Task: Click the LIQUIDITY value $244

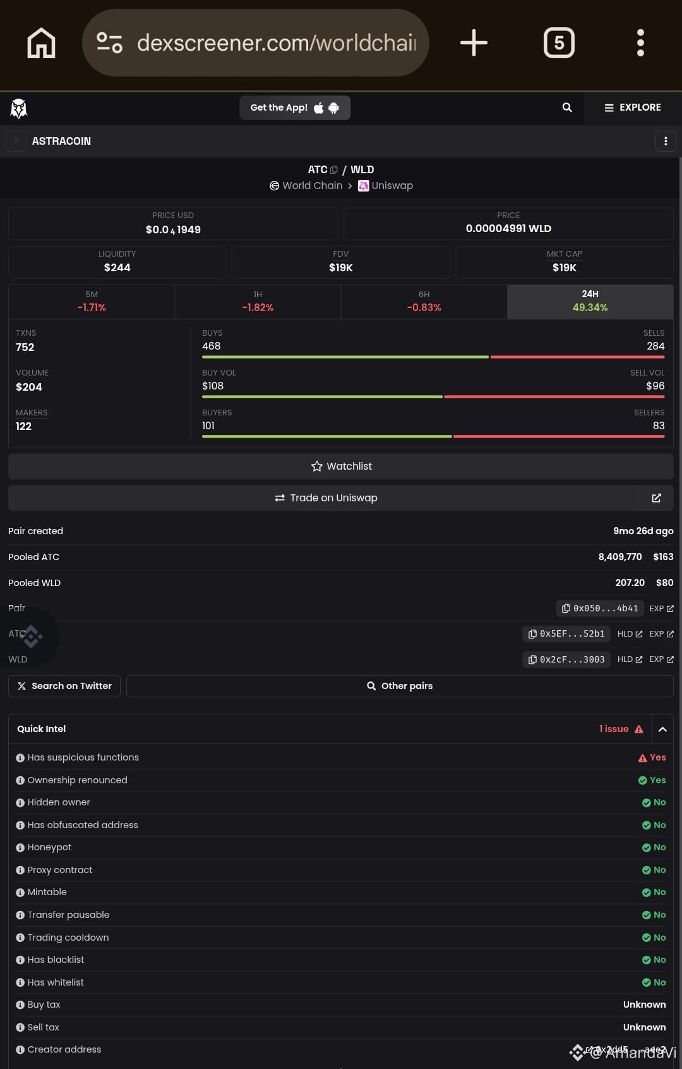Action: (117, 267)
